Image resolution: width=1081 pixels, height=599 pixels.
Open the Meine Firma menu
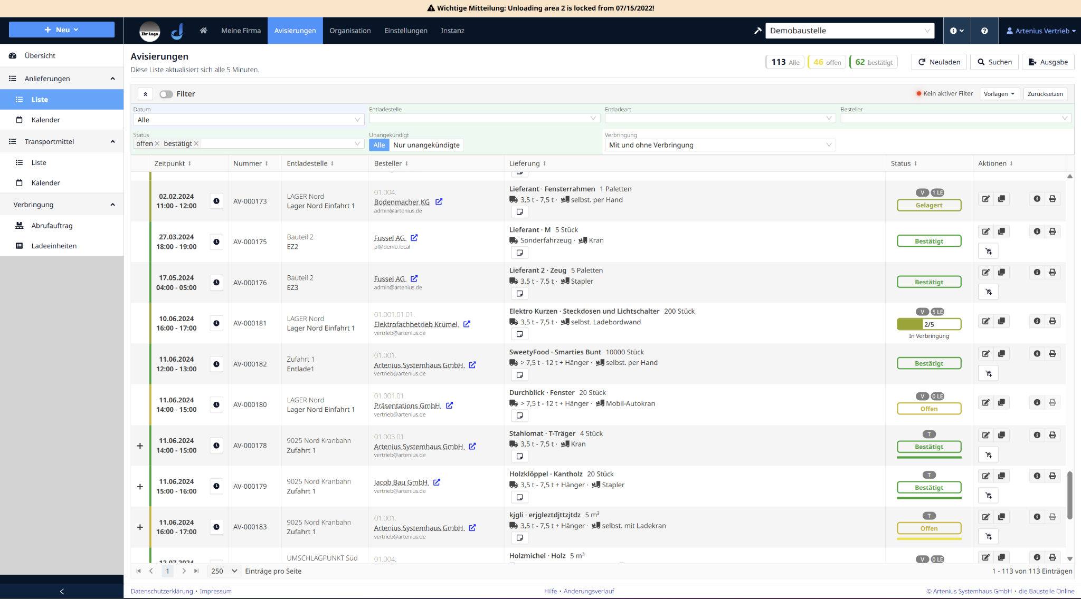click(241, 31)
